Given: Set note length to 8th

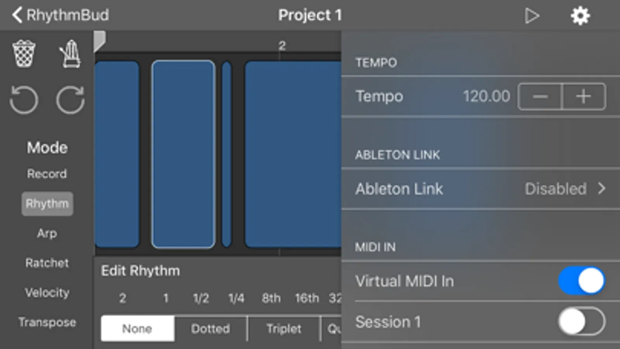Looking at the screenshot, I should click(271, 298).
